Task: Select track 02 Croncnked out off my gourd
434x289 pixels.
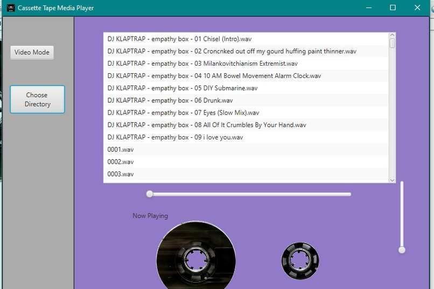Action: click(246, 51)
